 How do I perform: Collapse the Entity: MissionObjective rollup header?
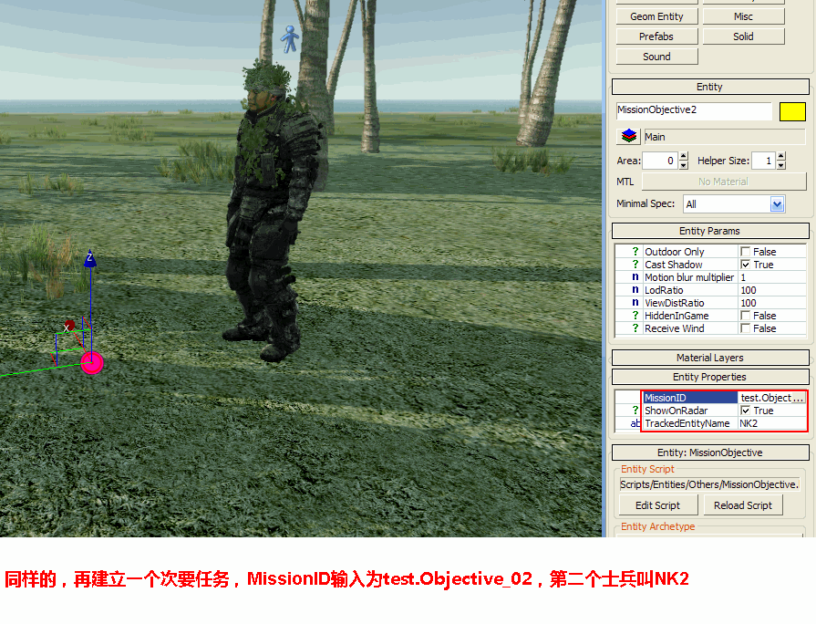tap(710, 452)
